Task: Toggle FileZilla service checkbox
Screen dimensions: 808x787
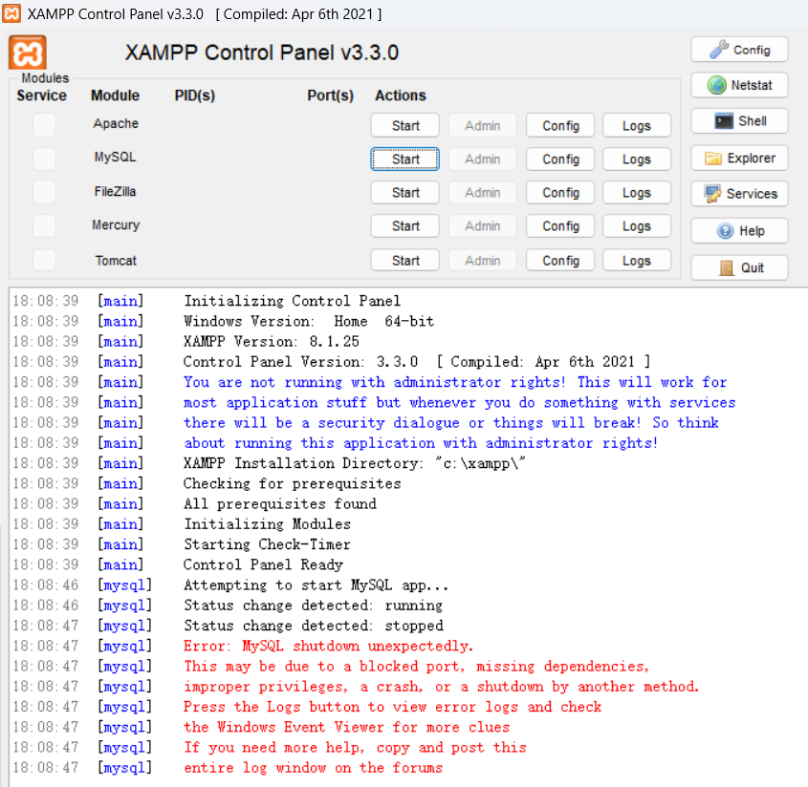Action: 44,192
